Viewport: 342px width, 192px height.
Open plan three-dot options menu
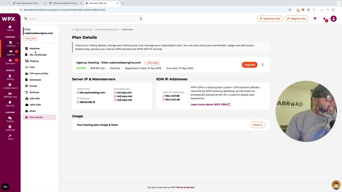pos(263,65)
